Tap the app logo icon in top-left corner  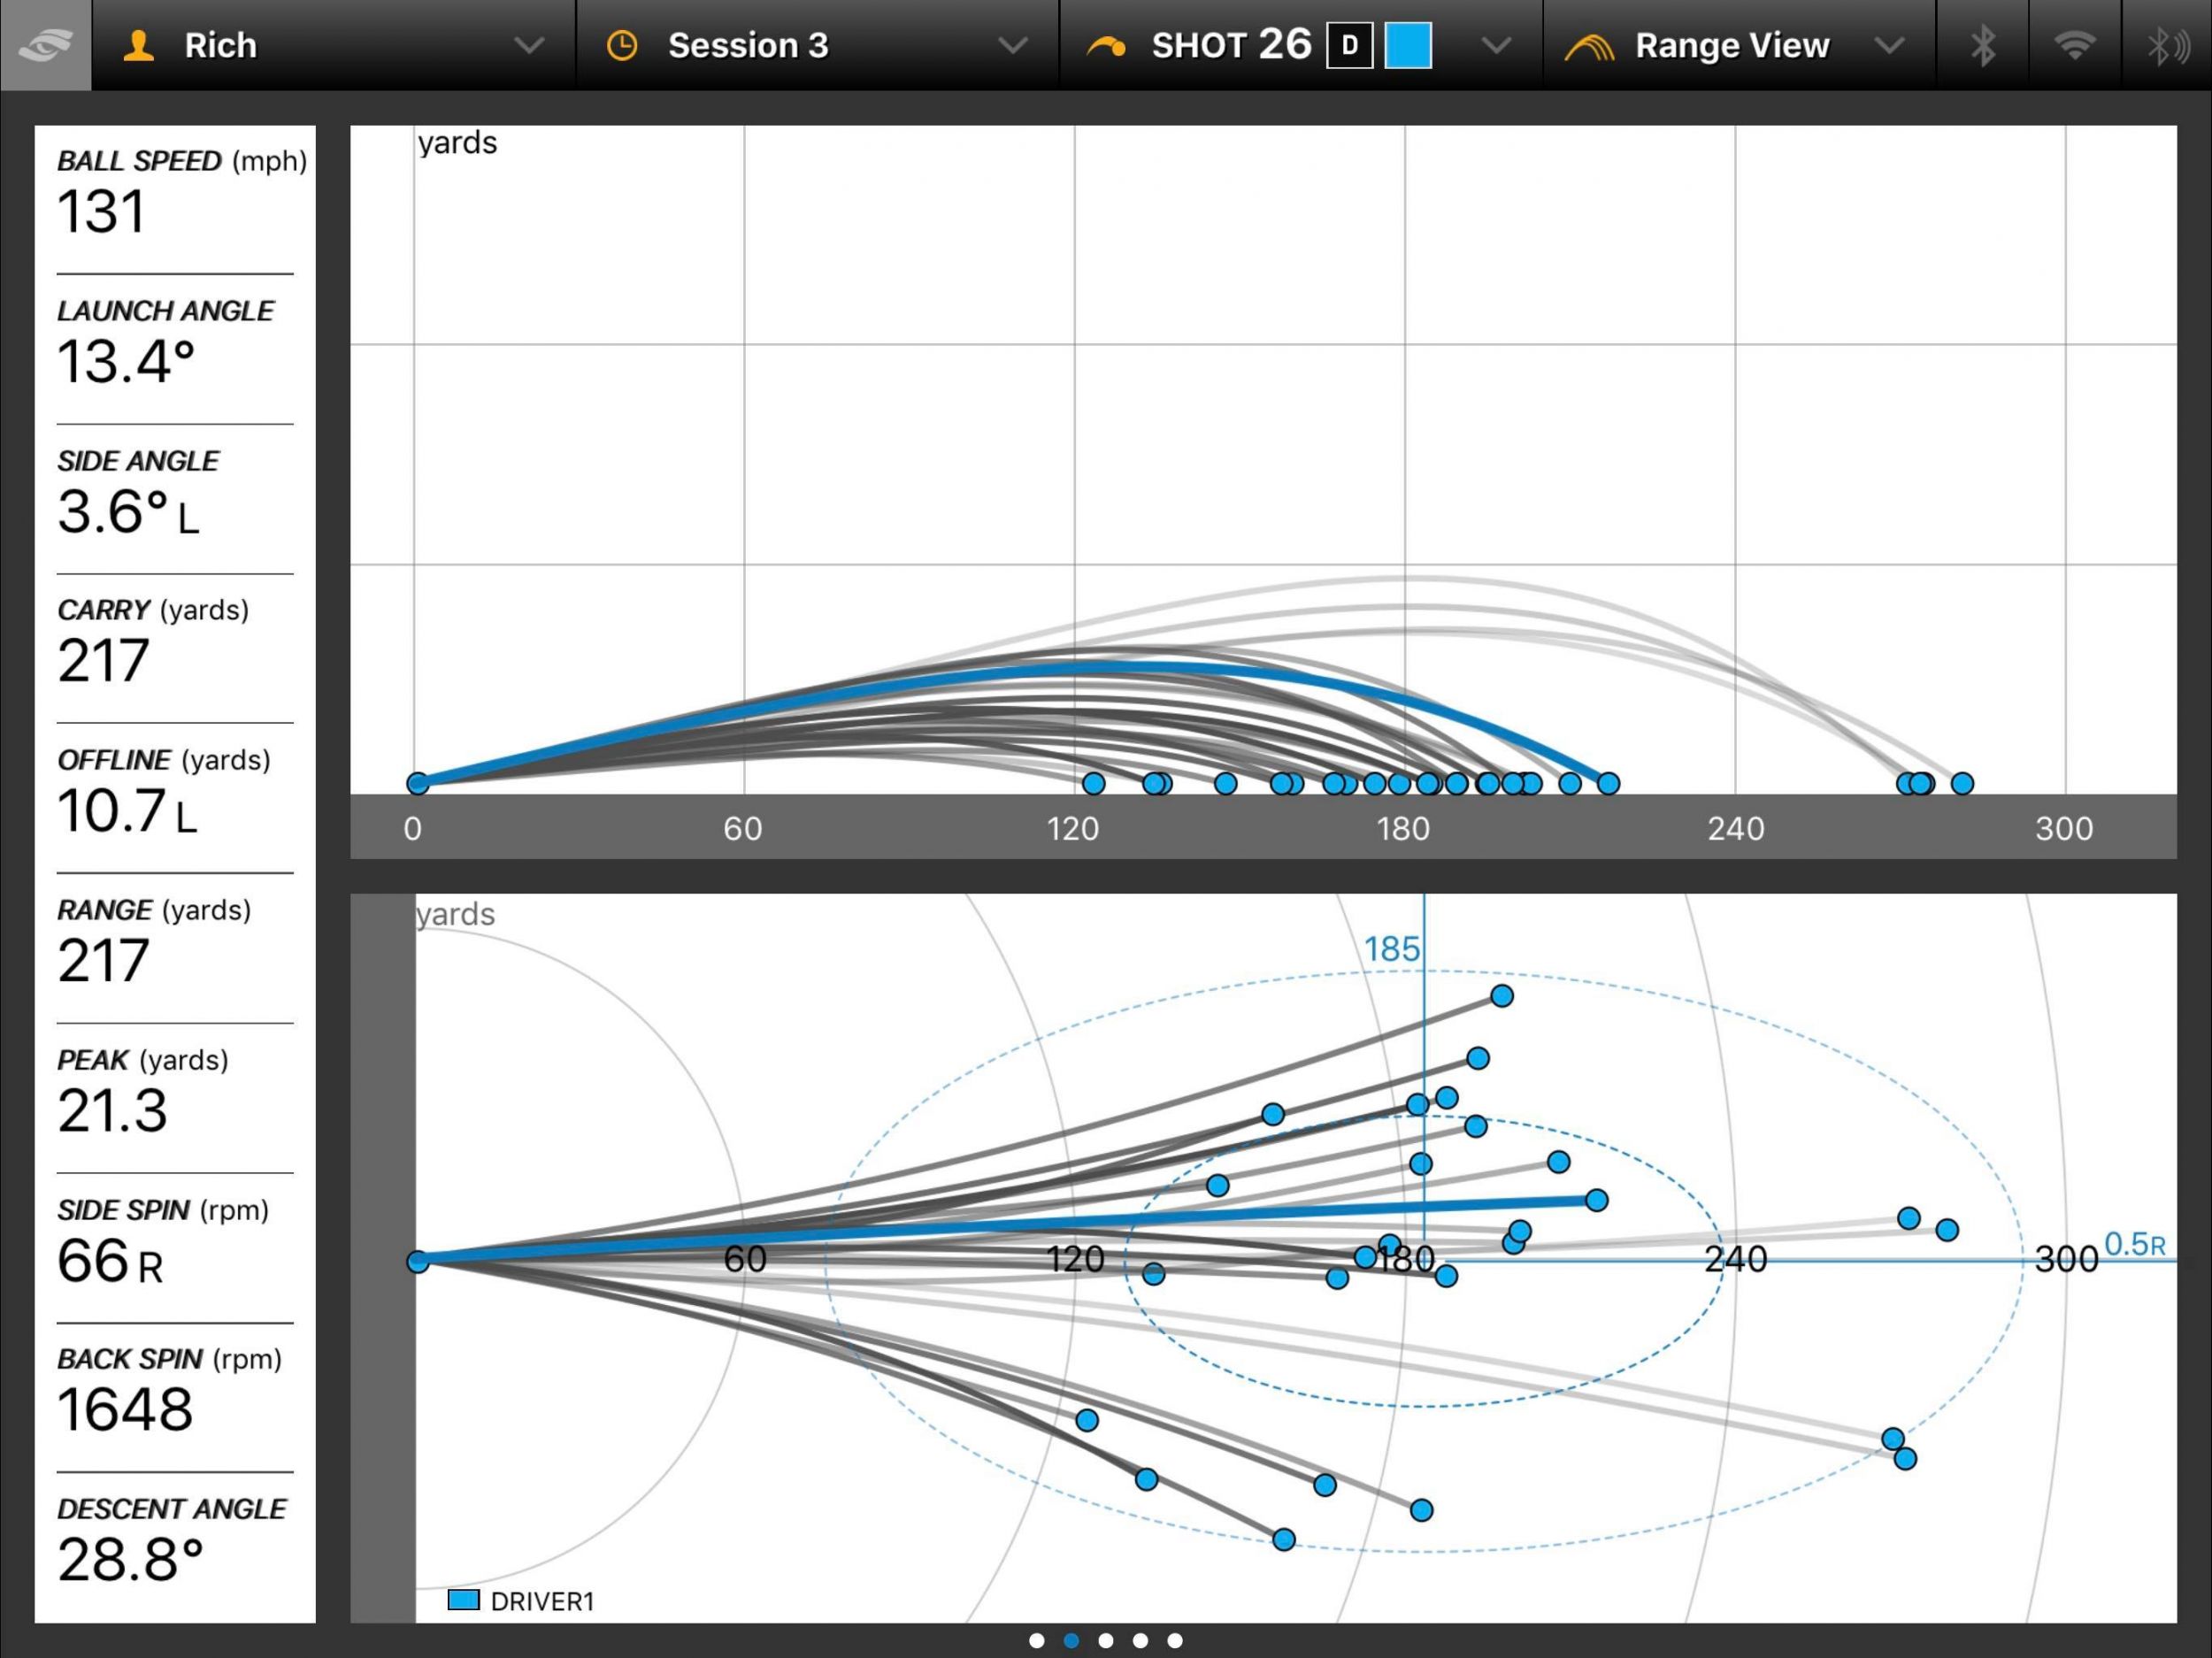coord(45,45)
